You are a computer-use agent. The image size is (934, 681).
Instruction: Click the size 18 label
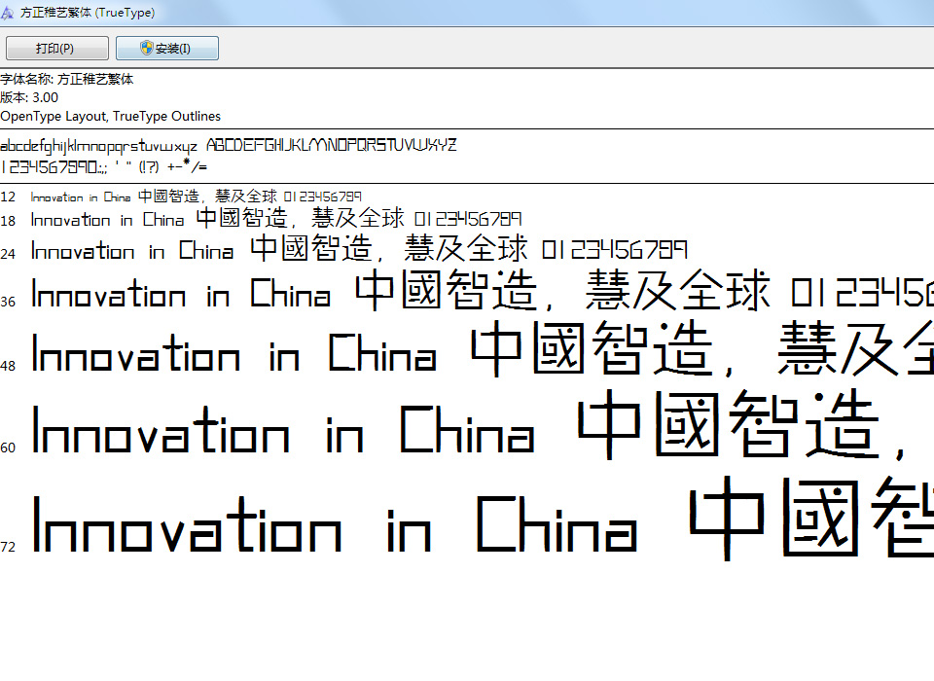(8, 221)
